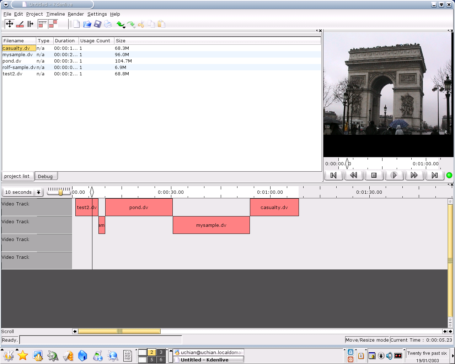Click the snap to border icon
Viewport: 455px width, 364px height.
[x=53, y=24]
